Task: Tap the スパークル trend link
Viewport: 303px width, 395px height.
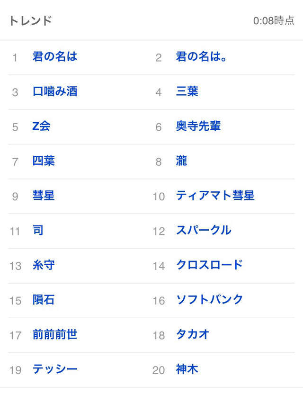Action: (x=204, y=231)
